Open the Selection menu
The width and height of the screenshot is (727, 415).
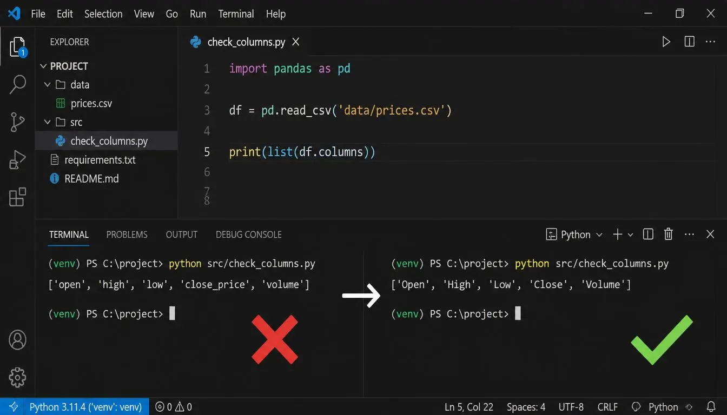(103, 14)
